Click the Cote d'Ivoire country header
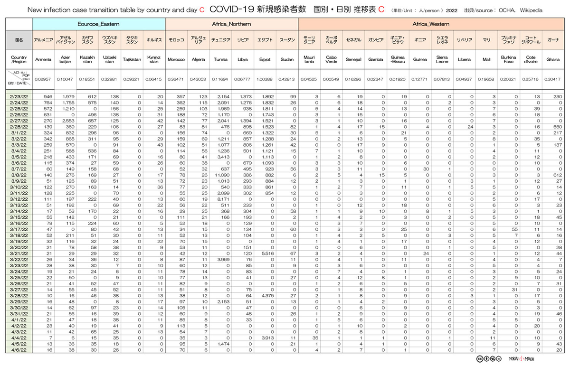 (531, 60)
